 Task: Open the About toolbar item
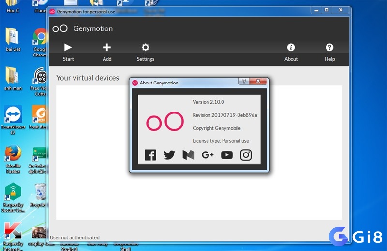pos(291,52)
